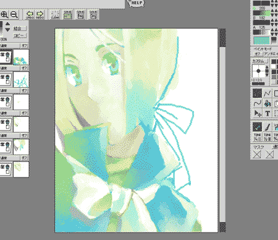Toggle visibility icon of the third layer

pyautogui.click(x=7, y=100)
